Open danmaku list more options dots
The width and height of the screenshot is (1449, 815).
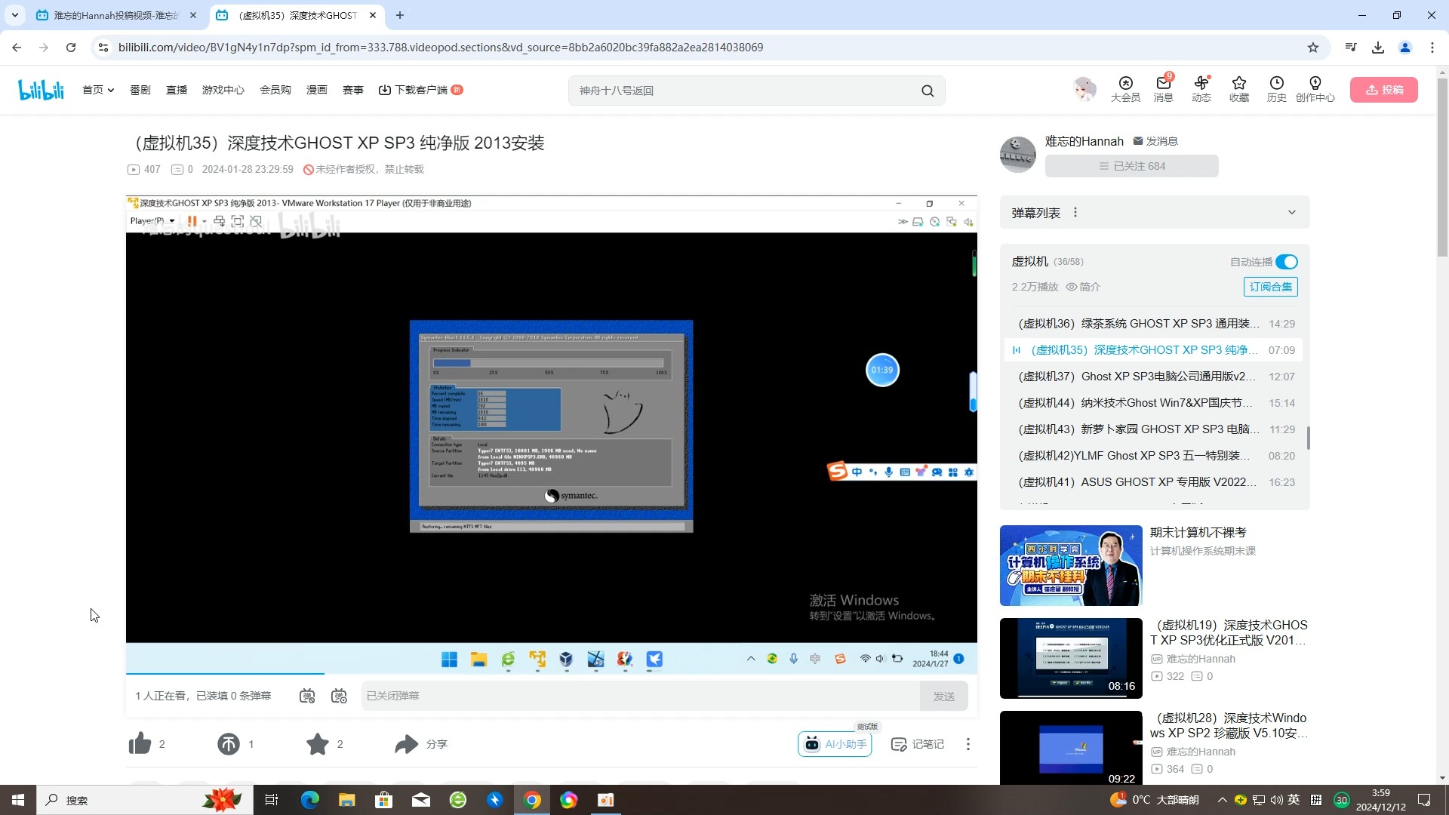pyautogui.click(x=1075, y=213)
